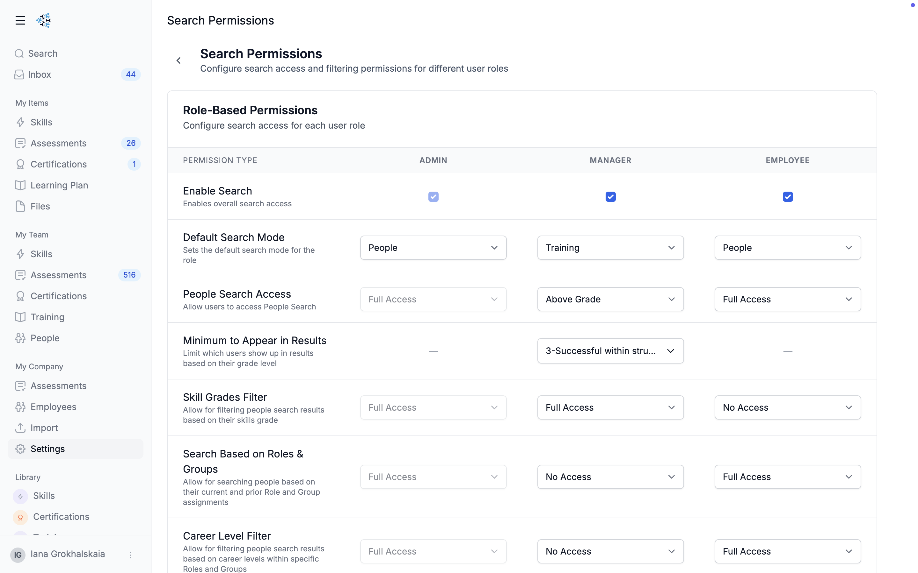Click the ADMIN column header
The width and height of the screenshot is (918, 573).
coord(433,160)
